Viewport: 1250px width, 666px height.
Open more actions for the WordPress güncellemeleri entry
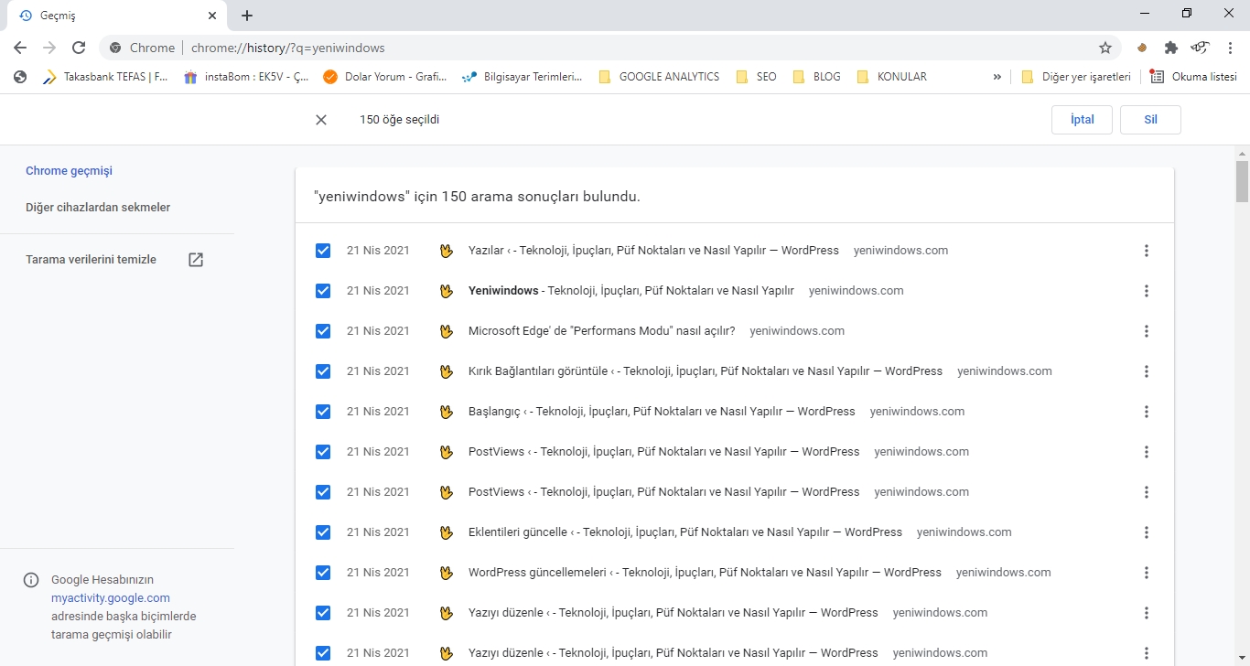tap(1146, 573)
